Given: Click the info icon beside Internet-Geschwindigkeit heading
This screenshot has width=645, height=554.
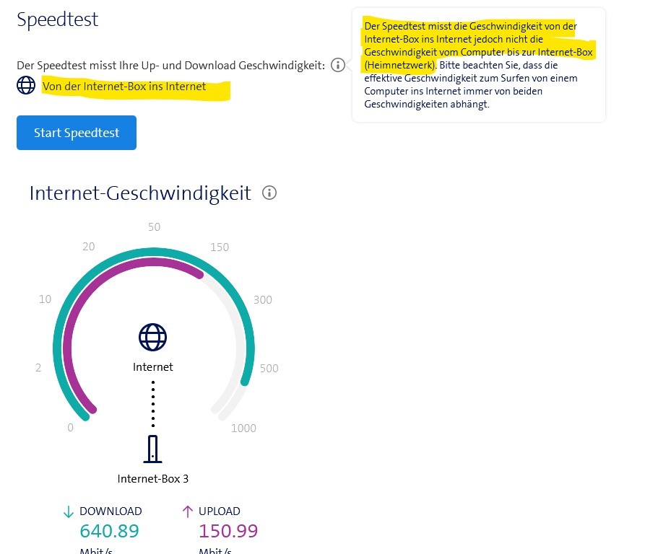Looking at the screenshot, I should tap(269, 193).
